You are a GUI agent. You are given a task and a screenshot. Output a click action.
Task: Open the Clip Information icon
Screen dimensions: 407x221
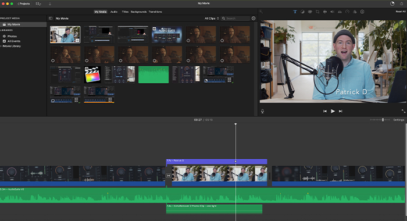362,12
